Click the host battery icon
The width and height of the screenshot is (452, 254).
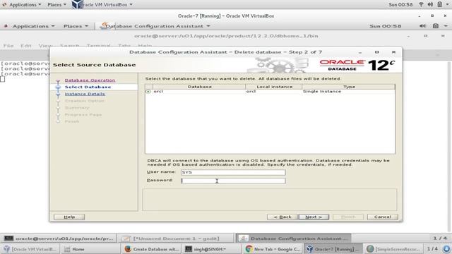[439, 5]
